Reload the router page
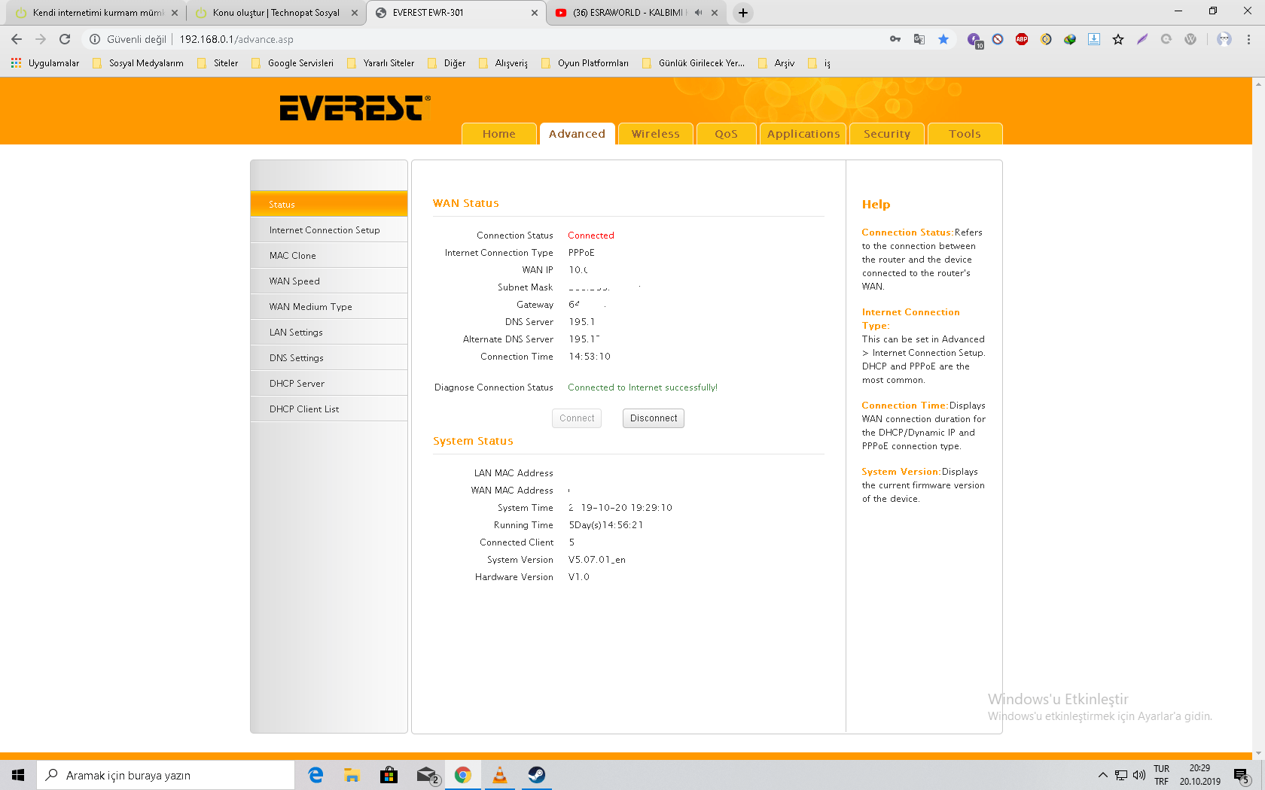 point(65,39)
